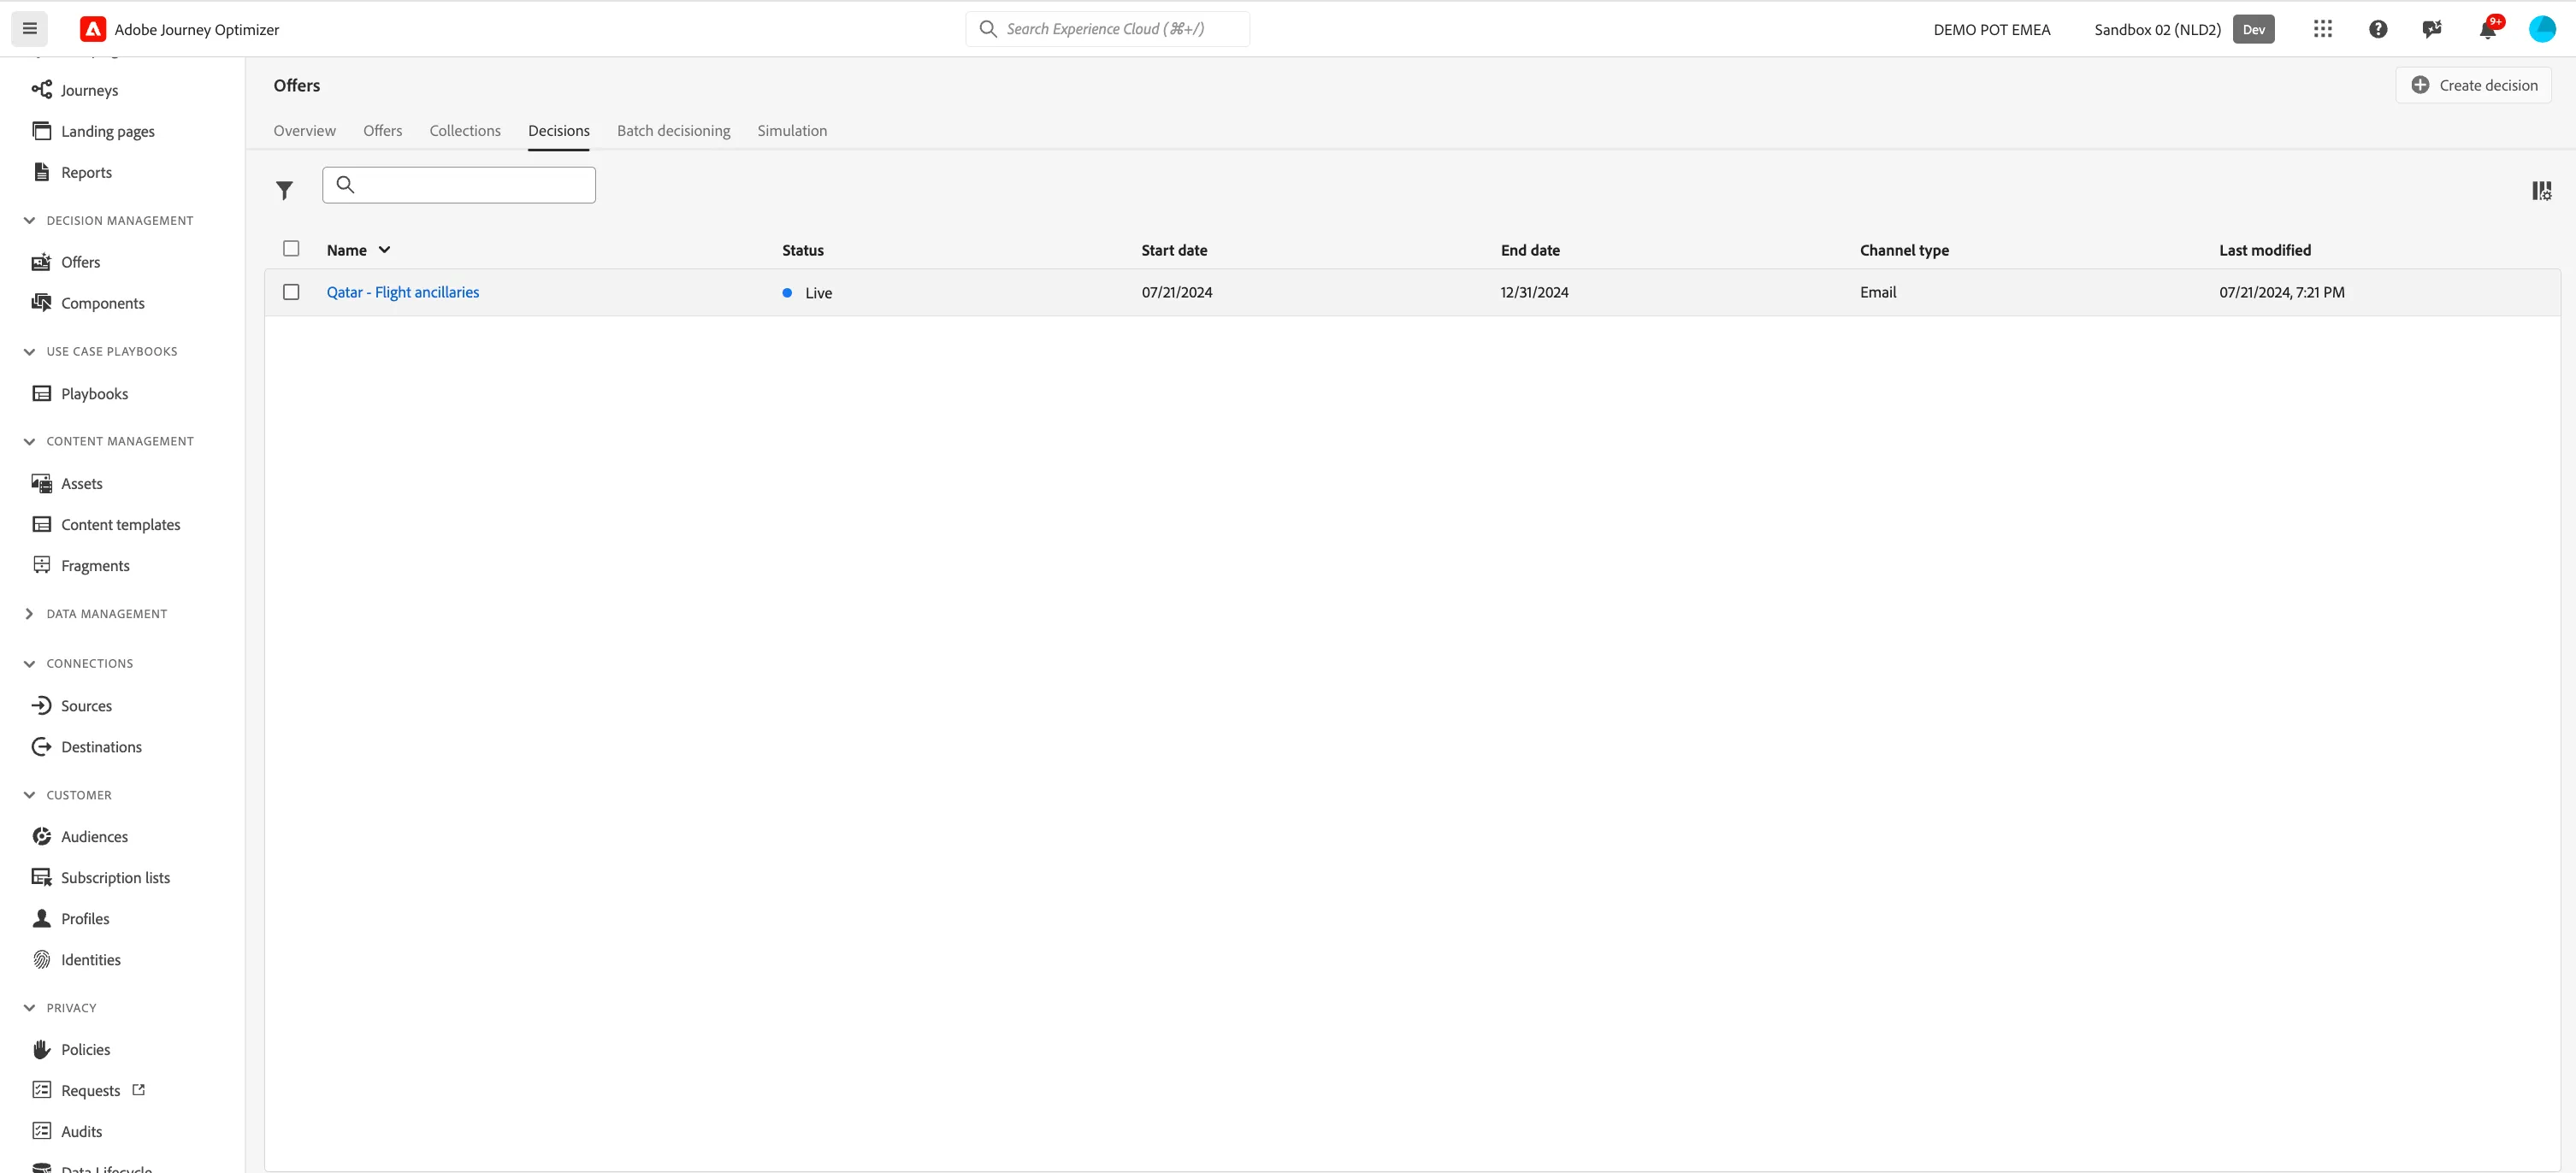Open Reports in sidebar

point(86,172)
